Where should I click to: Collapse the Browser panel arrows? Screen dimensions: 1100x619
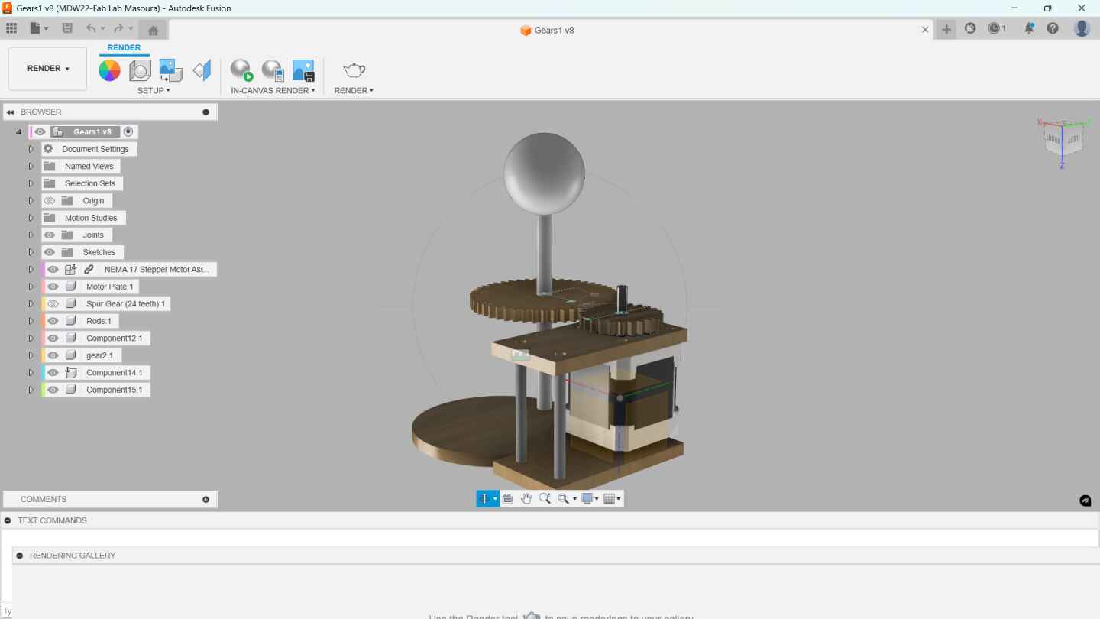point(11,112)
